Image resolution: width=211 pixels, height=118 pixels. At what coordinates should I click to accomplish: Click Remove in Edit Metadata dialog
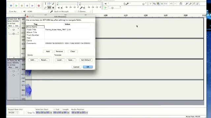(x=59, y=51)
